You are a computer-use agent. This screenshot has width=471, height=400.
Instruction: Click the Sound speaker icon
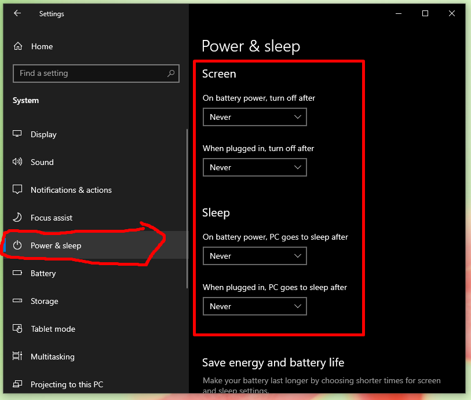click(x=17, y=162)
